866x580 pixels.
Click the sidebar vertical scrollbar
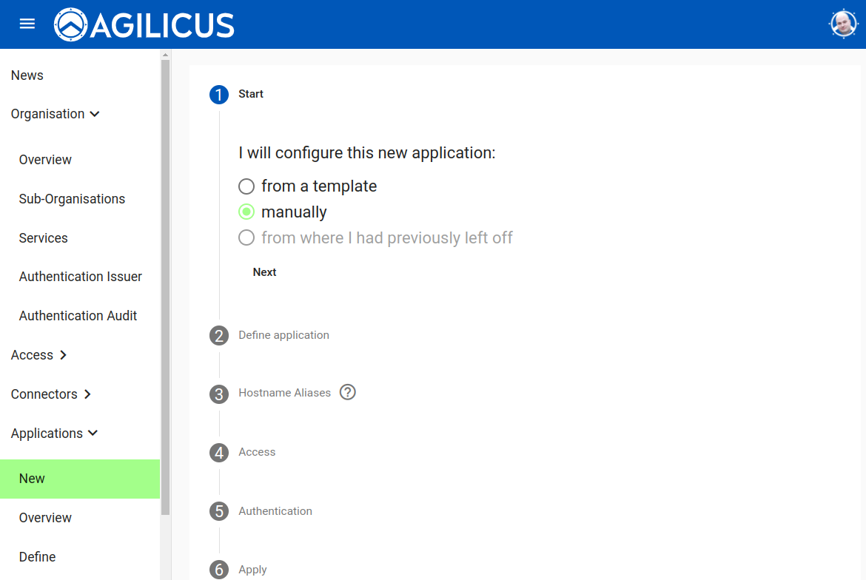tap(165, 281)
